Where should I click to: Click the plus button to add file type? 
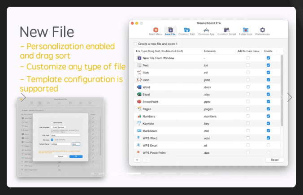[x=137, y=160]
